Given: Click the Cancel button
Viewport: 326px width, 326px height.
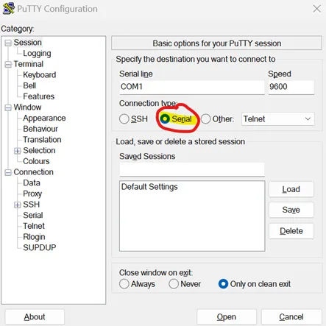Looking at the screenshot, I should 291,317.
